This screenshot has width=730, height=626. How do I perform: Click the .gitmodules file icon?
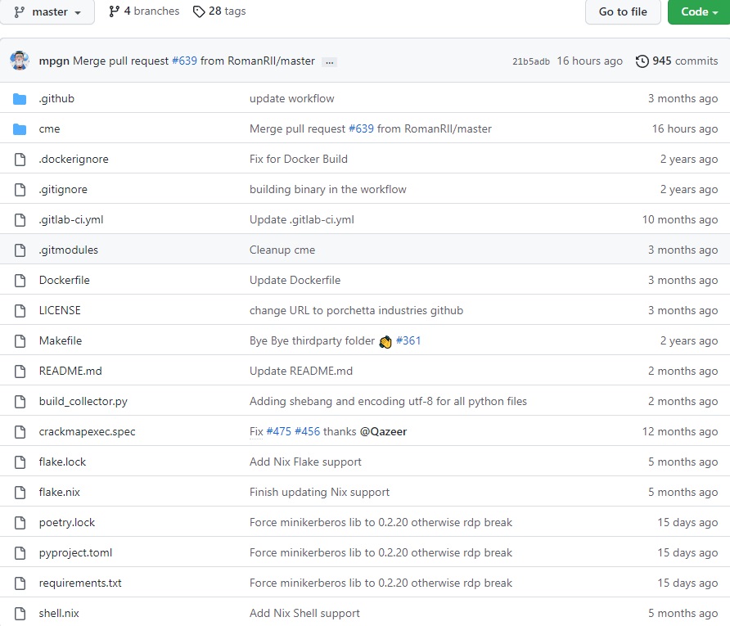(x=20, y=250)
